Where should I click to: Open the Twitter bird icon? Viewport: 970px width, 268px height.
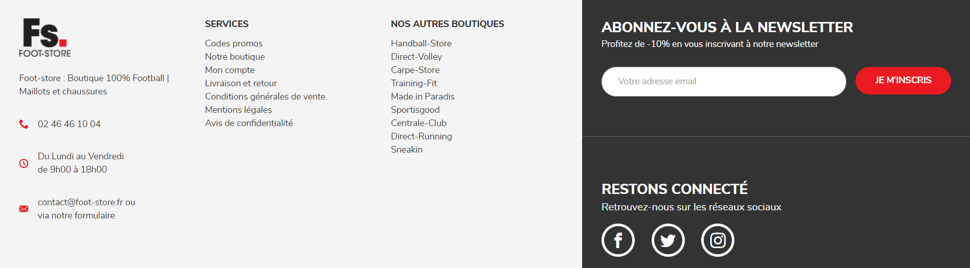(x=668, y=240)
